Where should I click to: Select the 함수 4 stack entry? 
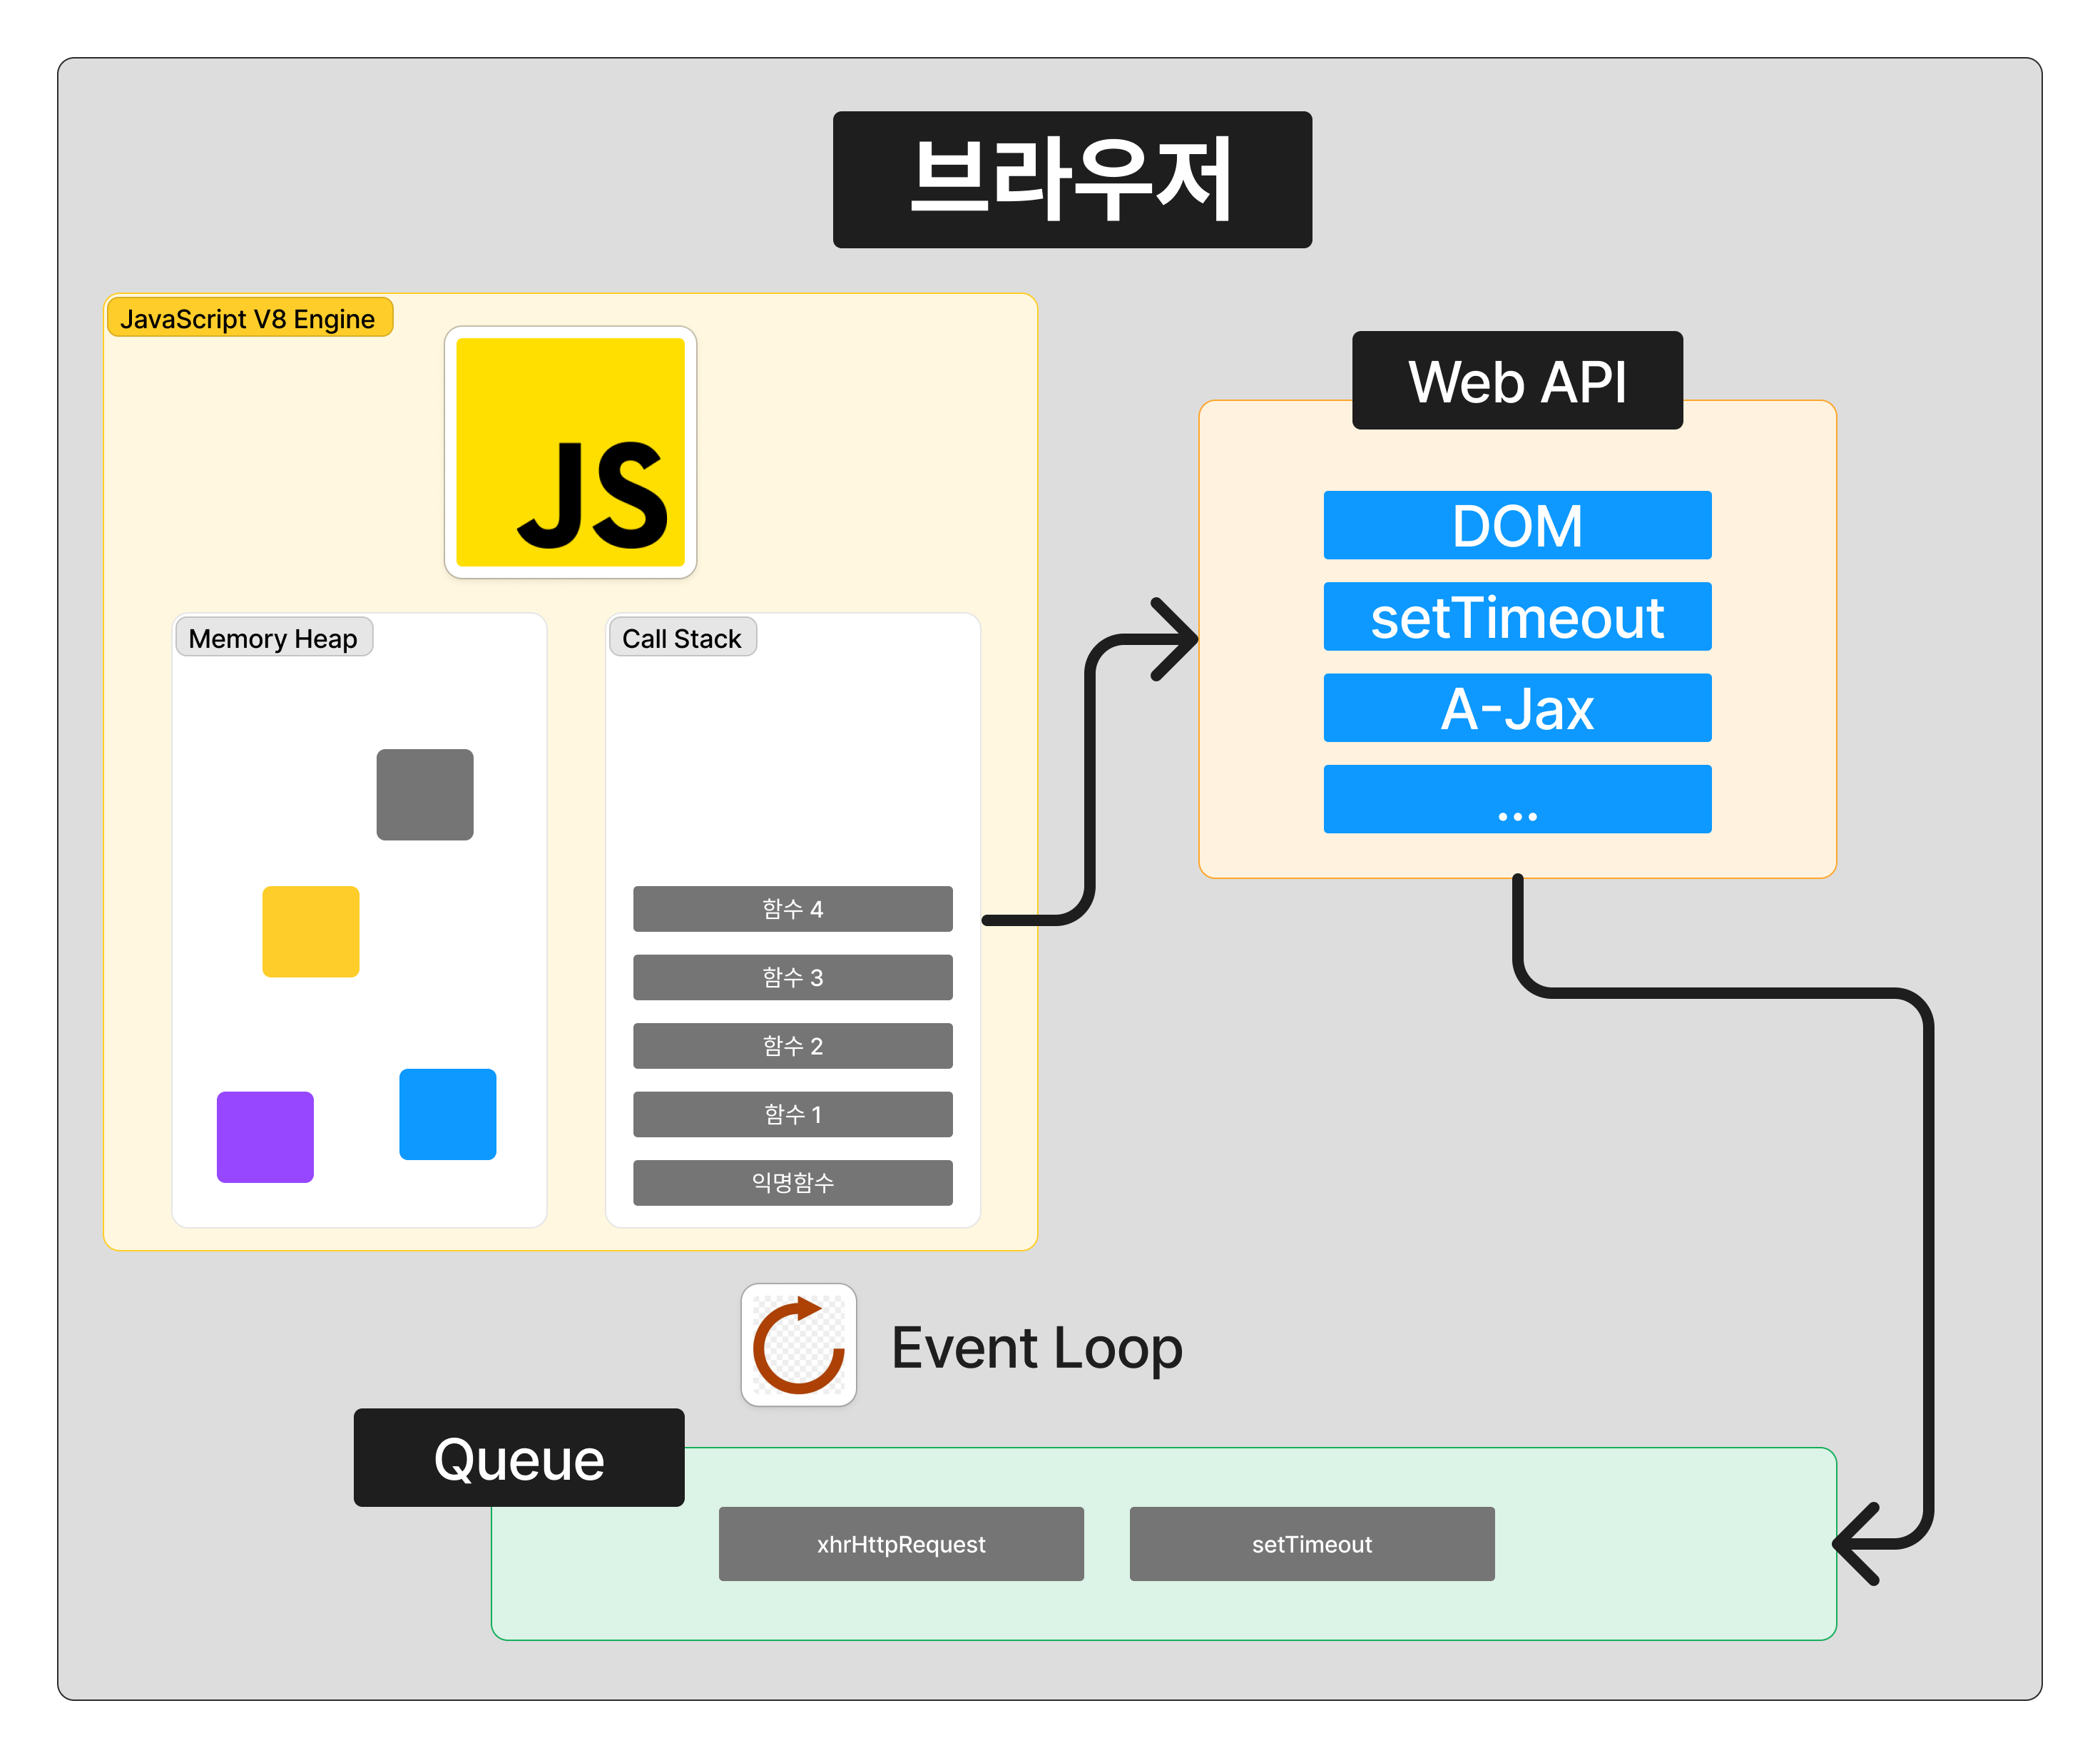[793, 909]
